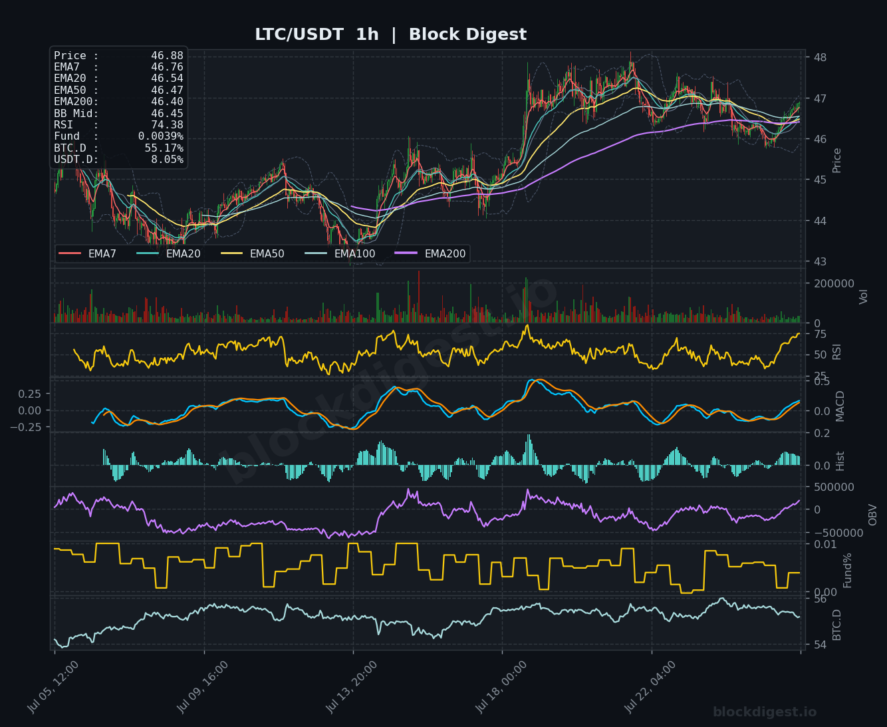Click the Hist axis label

tap(840, 461)
